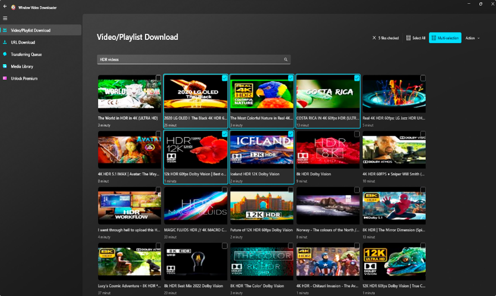Open the LG Jazz color splash thumbnail
This screenshot has height=296, width=496.
394,94
